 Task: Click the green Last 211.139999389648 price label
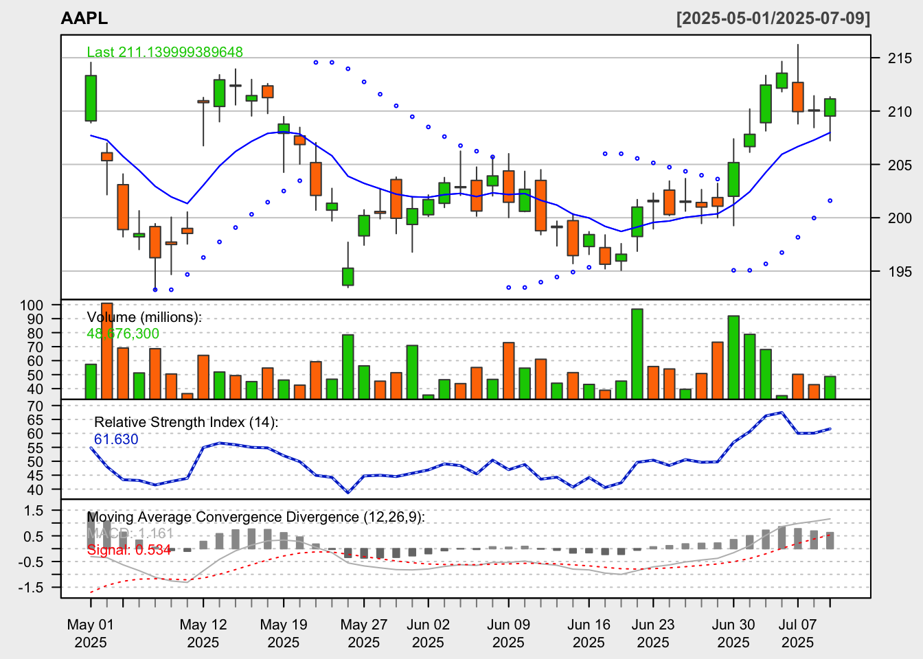click(165, 52)
